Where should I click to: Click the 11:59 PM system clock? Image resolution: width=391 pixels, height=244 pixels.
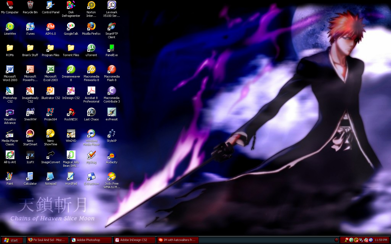coord(381,240)
